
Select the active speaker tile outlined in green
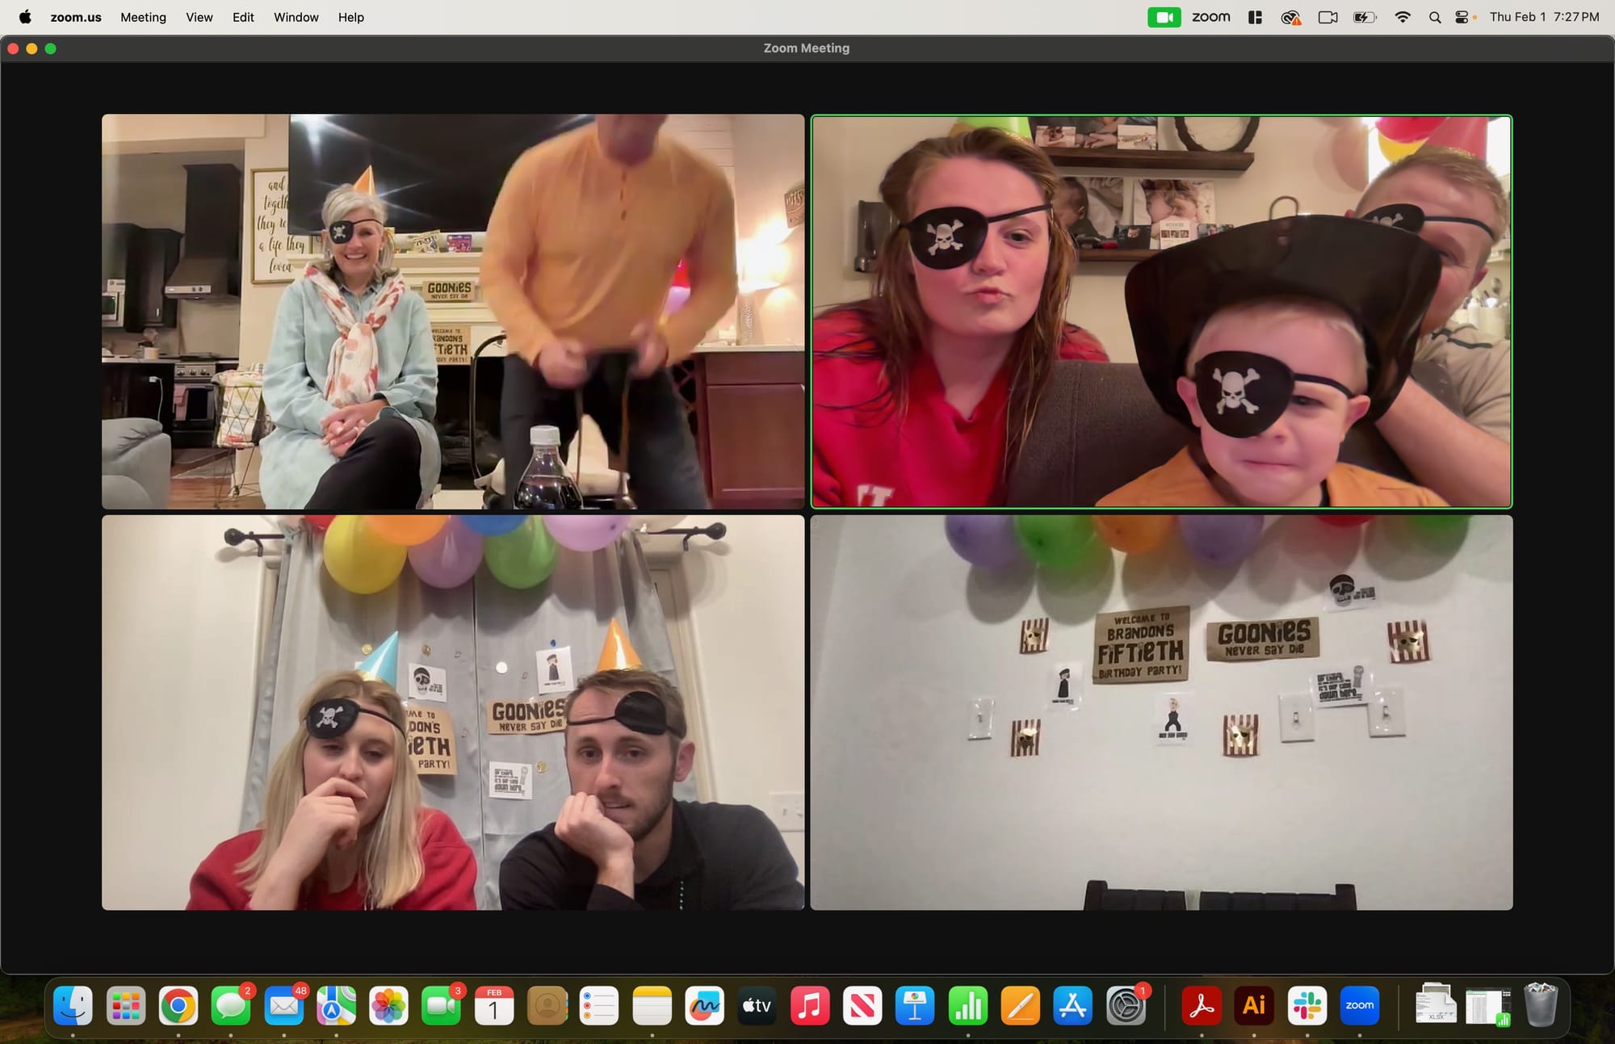(1161, 312)
